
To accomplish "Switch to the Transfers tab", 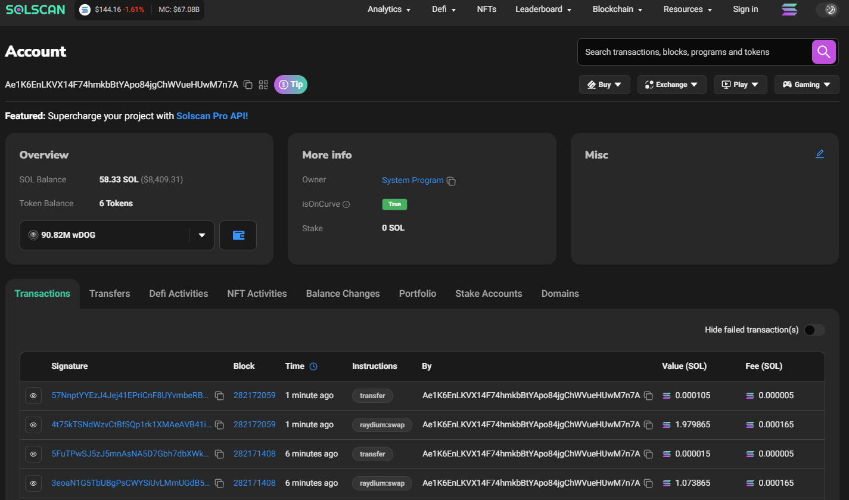I will click(110, 294).
